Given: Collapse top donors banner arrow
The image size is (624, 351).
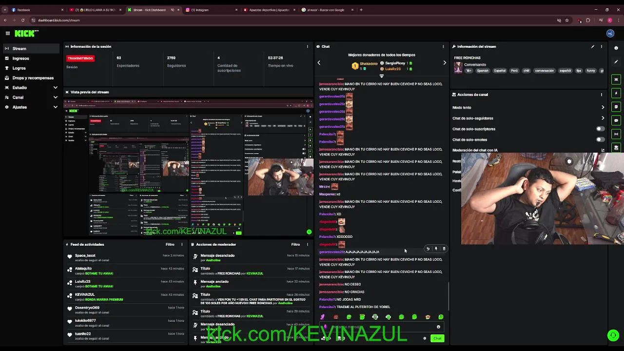Looking at the screenshot, I should pos(382,76).
